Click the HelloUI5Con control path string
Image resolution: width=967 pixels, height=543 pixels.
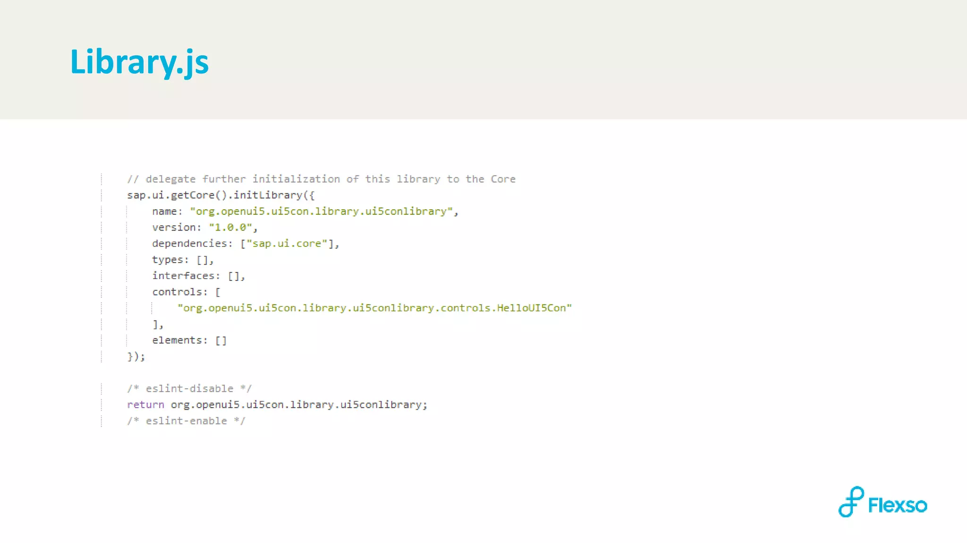374,308
